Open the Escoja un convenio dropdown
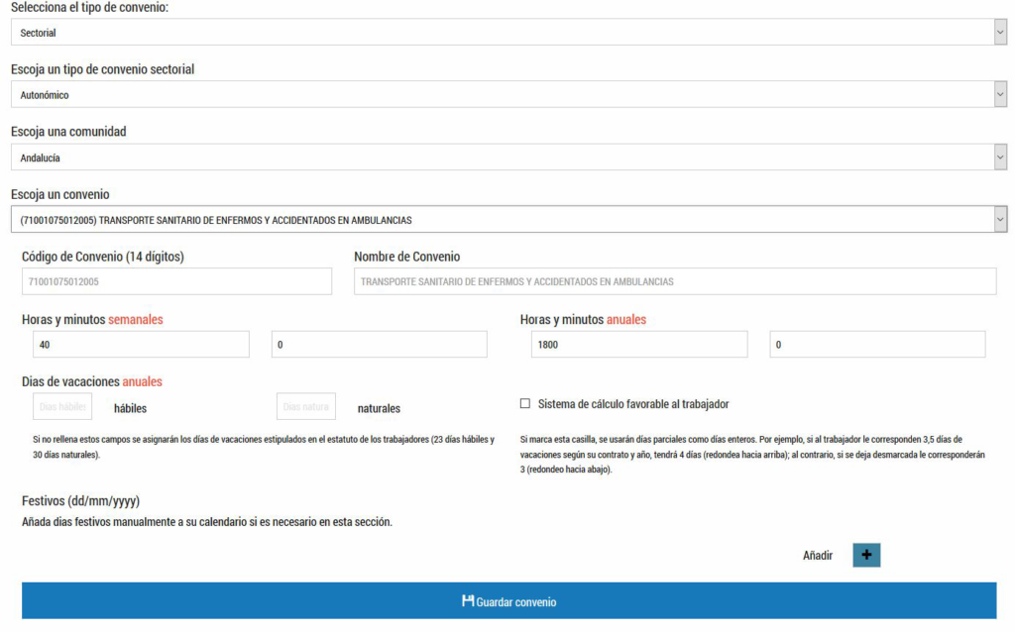 point(508,219)
